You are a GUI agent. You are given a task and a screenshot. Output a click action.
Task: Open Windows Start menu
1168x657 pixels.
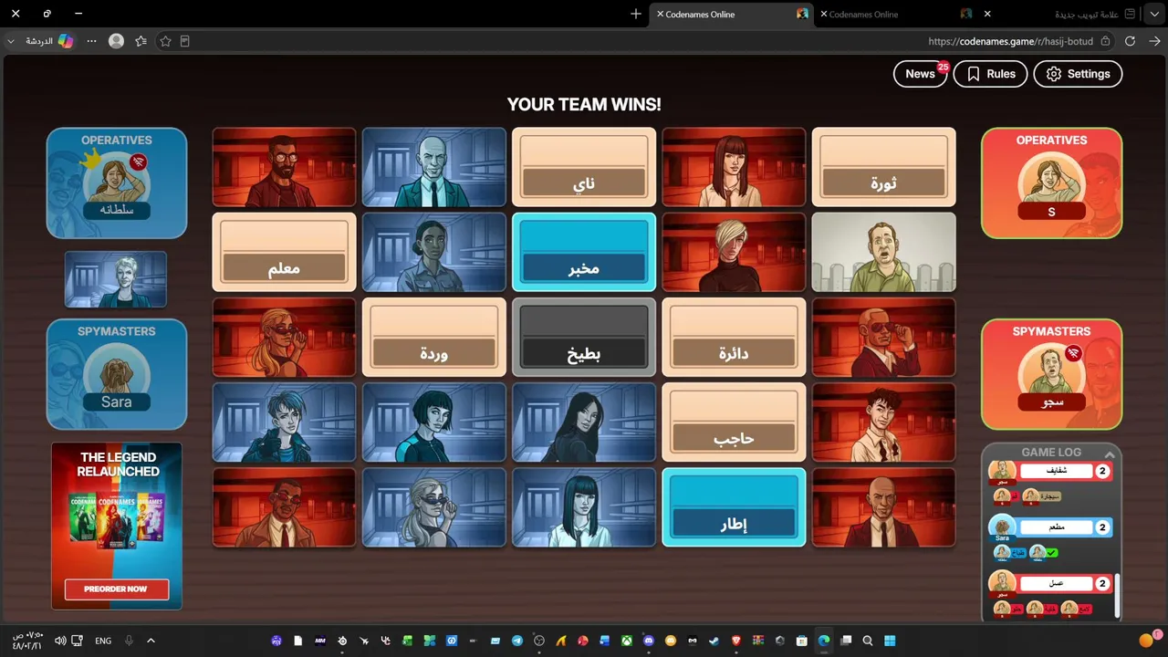click(x=890, y=641)
